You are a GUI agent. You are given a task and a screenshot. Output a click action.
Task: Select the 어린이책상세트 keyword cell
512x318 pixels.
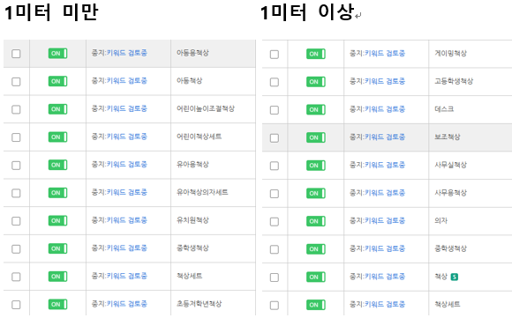199,137
